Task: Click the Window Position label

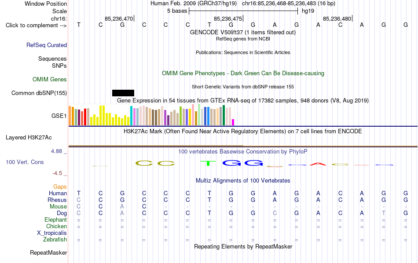Action: click(x=46, y=4)
